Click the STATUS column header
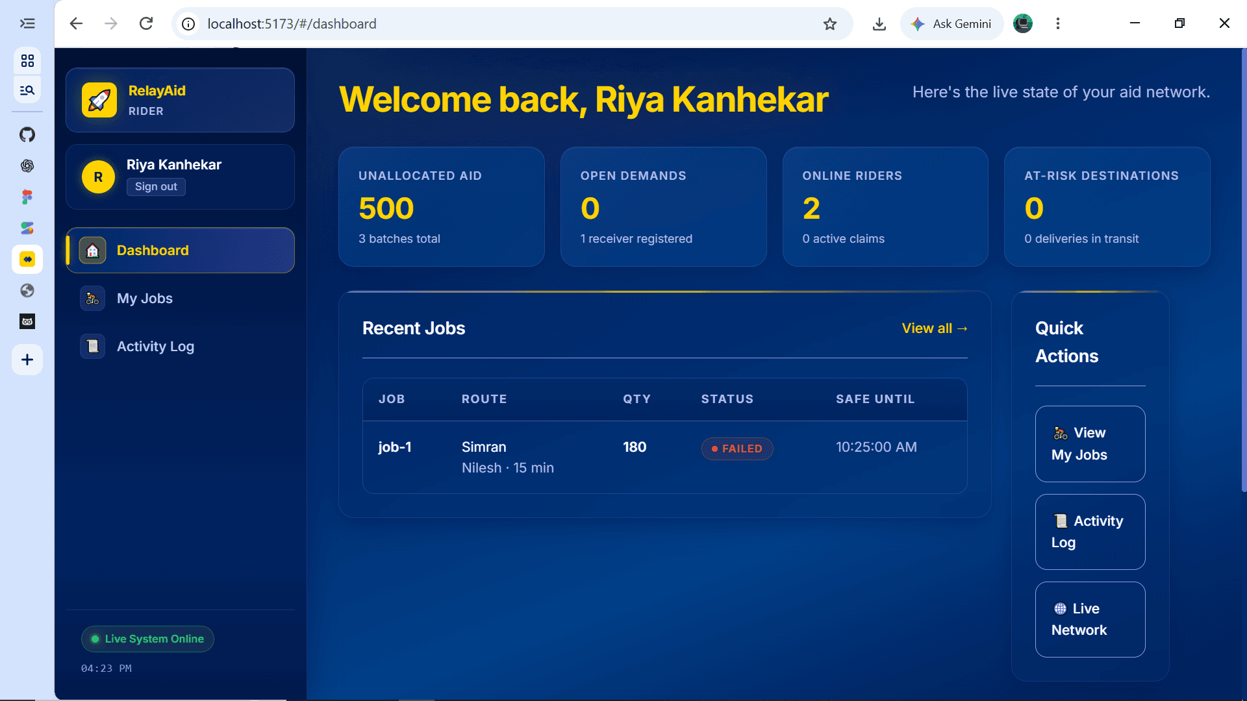Viewport: 1247px width, 701px height. [727, 399]
